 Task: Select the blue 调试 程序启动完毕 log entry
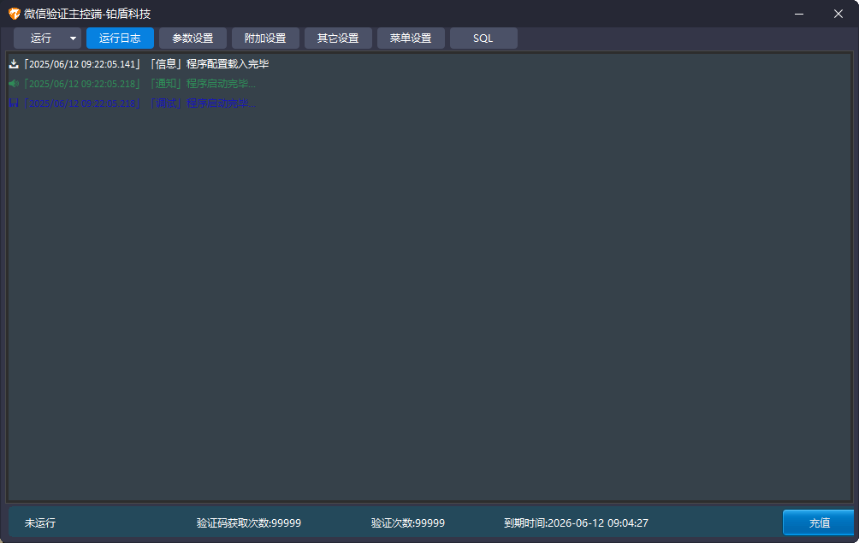tap(133, 103)
